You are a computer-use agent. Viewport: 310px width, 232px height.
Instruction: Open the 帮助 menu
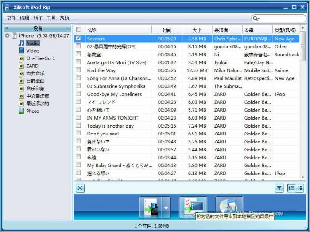[64, 18]
